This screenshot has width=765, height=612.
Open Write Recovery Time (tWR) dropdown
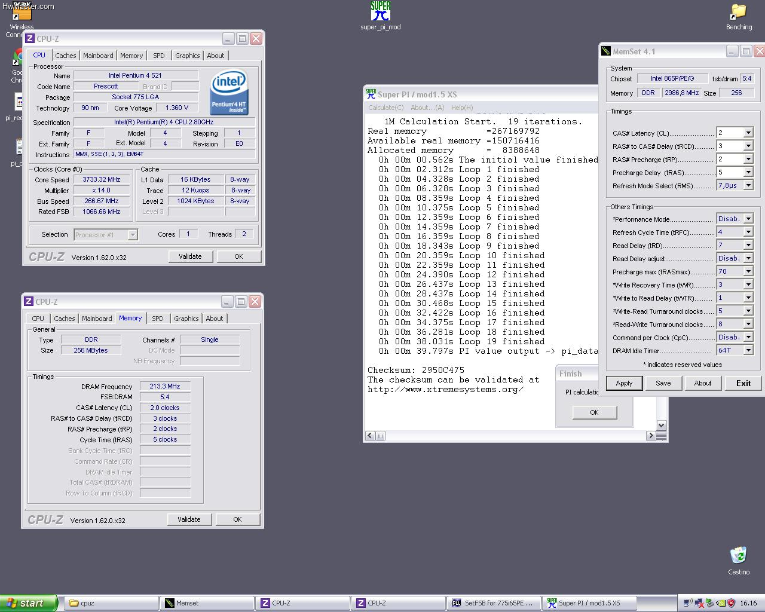click(748, 284)
